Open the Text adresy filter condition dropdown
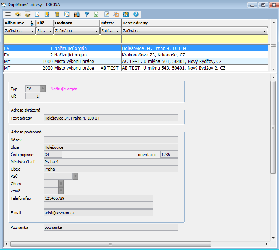The image size is (279, 250). click(x=265, y=31)
